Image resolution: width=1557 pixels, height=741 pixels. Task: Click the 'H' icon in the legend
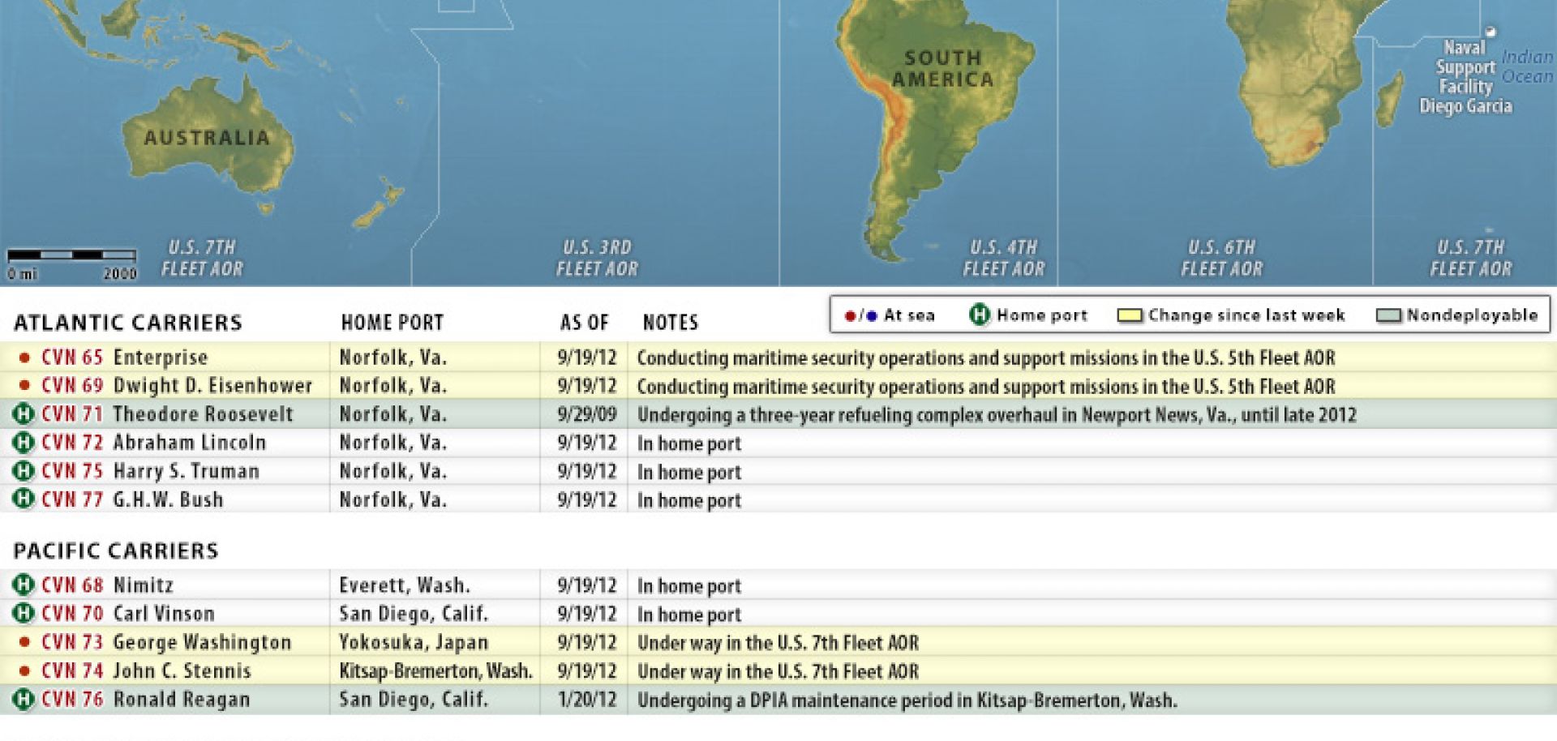980,315
